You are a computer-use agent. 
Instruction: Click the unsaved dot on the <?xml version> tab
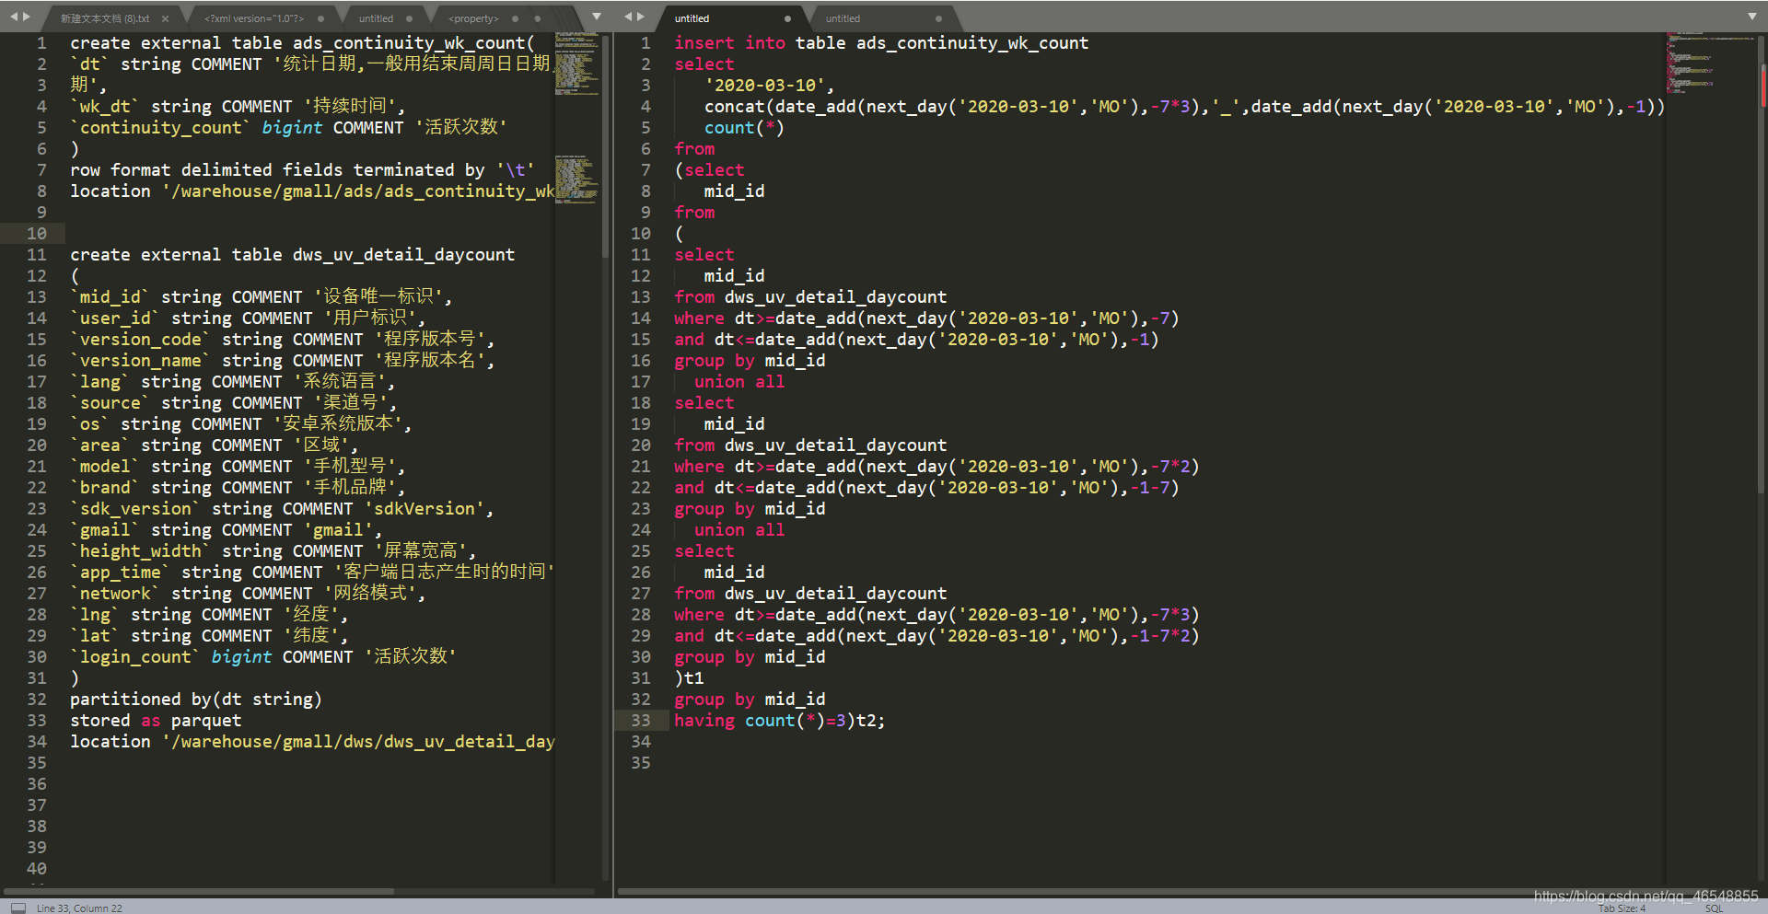(x=320, y=18)
